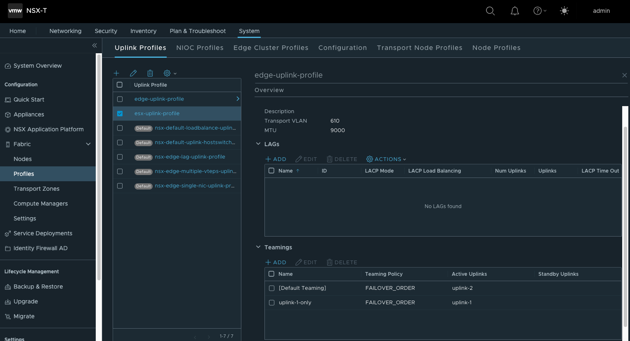
Task: Open the notifications bell
Action: [x=515, y=11]
